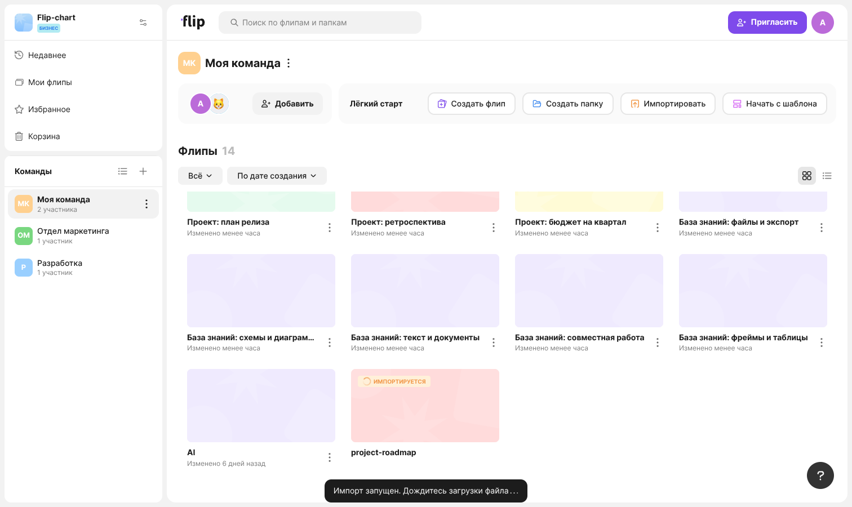The height and width of the screenshot is (507, 852).
Task: Open options for База знаний: фреймы и таблицы
Action: point(822,343)
